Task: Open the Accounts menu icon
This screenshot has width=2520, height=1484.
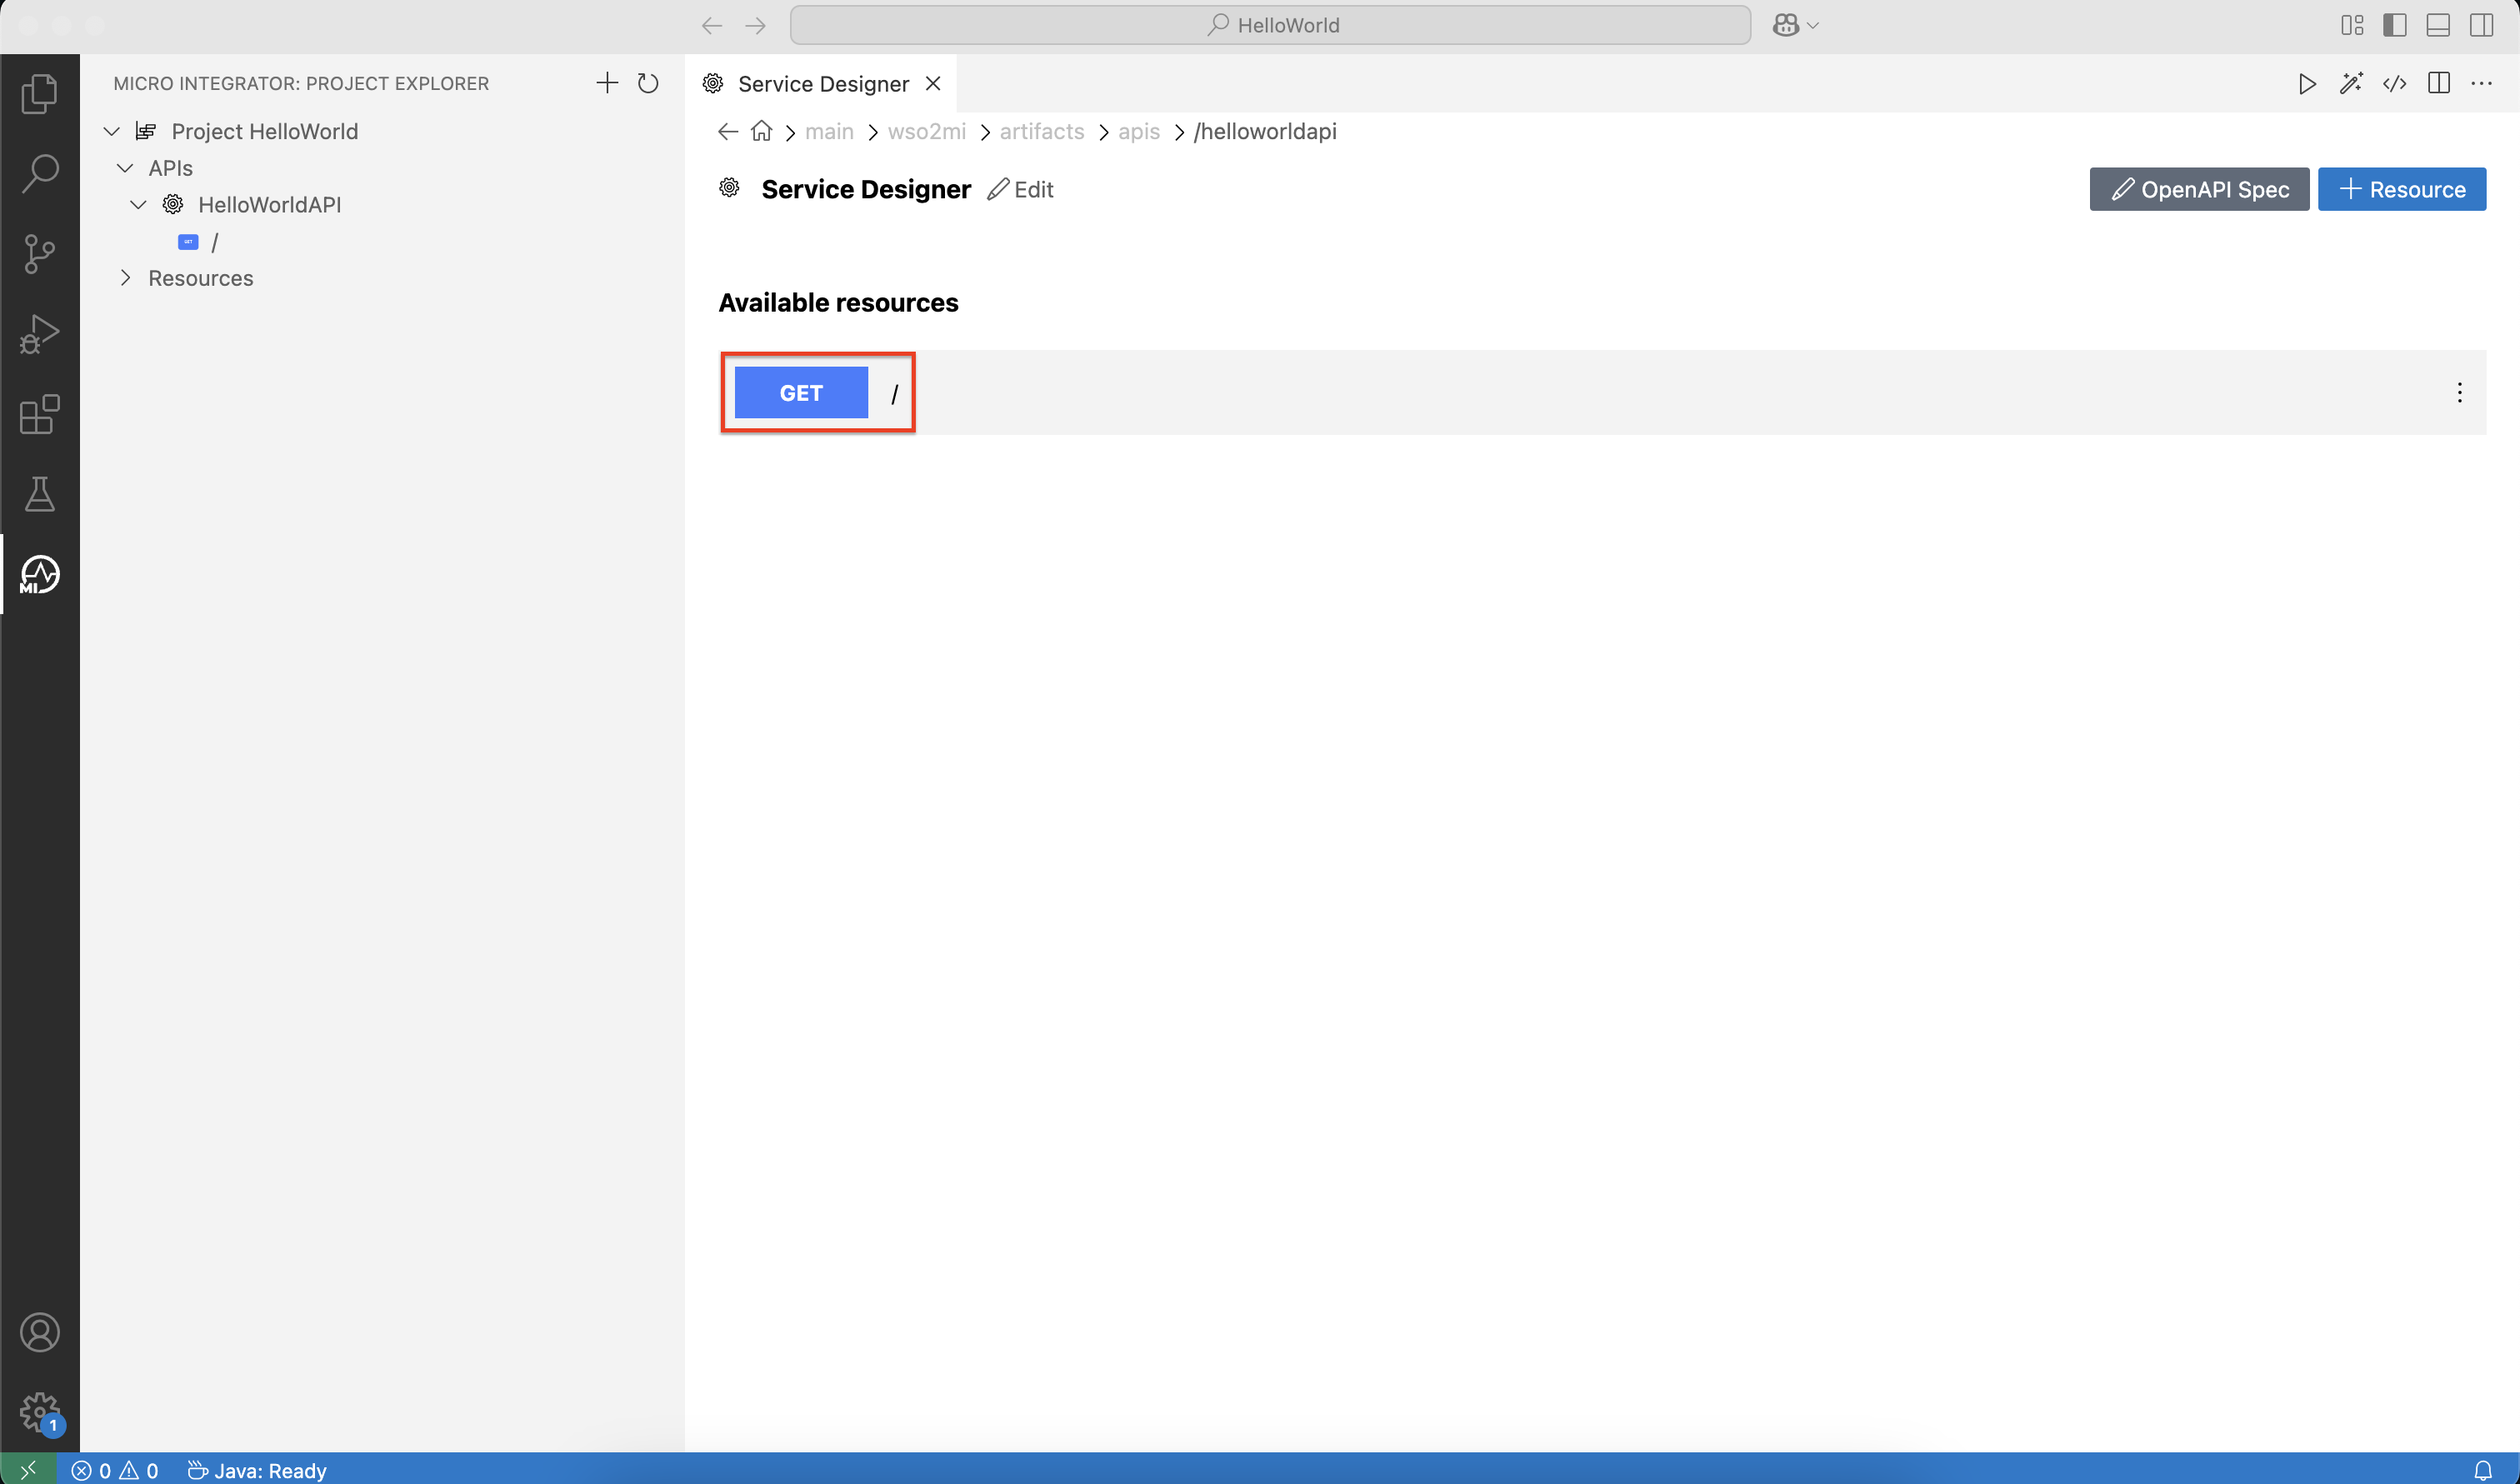Action: point(39,1332)
